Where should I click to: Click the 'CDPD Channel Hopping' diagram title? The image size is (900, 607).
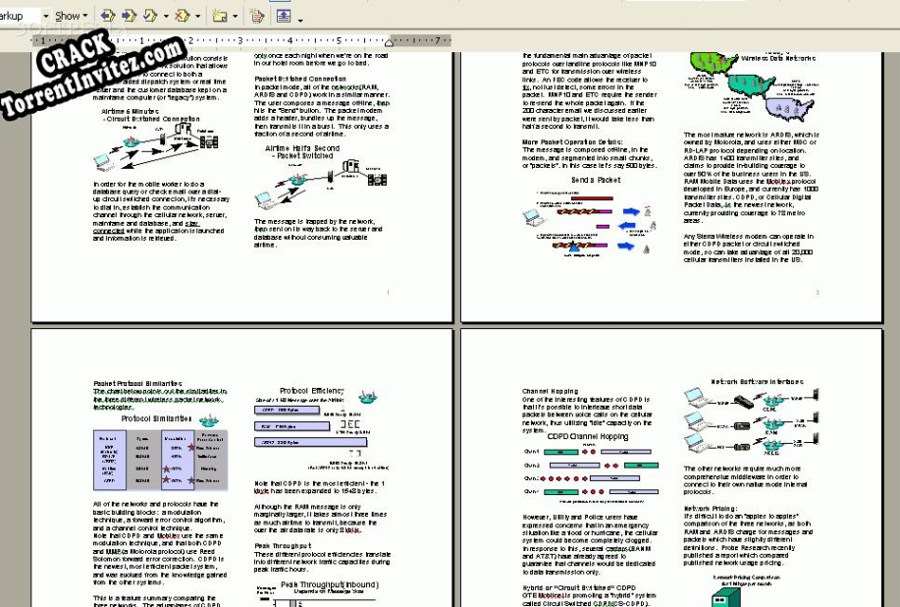(588, 436)
